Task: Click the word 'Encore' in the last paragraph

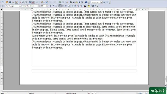Action: (106, 45)
